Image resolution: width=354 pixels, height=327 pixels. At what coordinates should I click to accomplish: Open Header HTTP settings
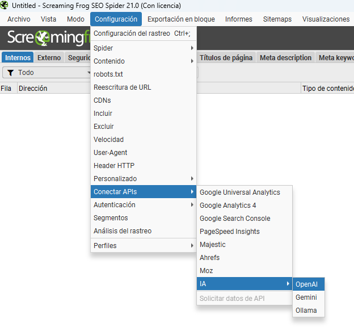coord(144,166)
